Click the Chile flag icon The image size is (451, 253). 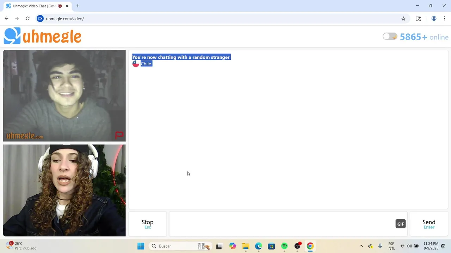[x=136, y=64]
